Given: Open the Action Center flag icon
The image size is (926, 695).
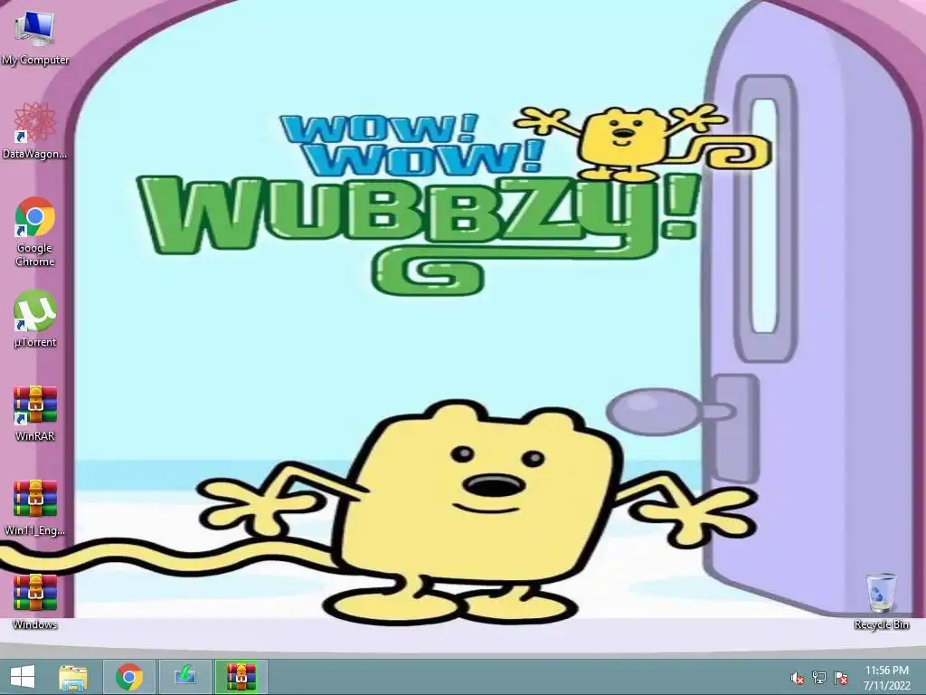Looking at the screenshot, I should tap(841, 678).
